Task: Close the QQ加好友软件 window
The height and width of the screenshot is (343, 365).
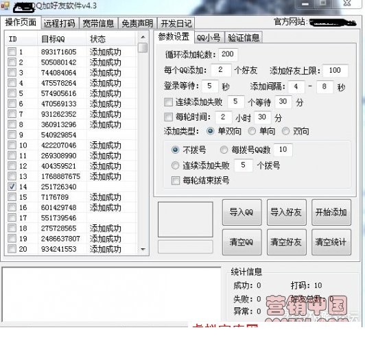Action: (347, 3)
